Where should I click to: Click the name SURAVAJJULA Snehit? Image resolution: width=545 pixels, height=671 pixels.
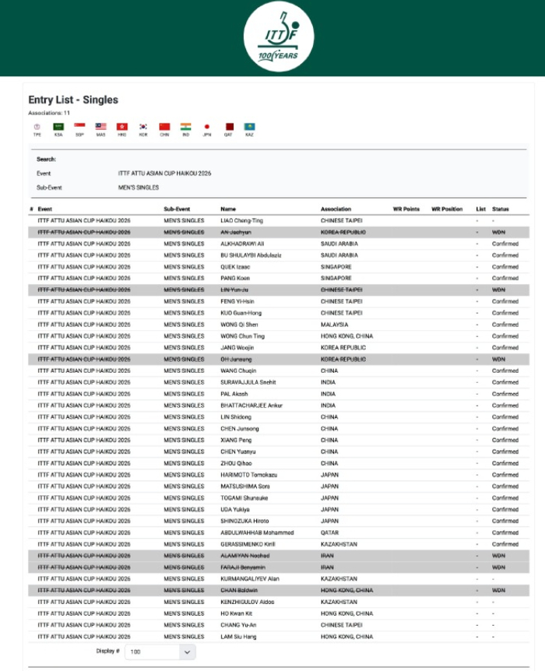[248, 382]
